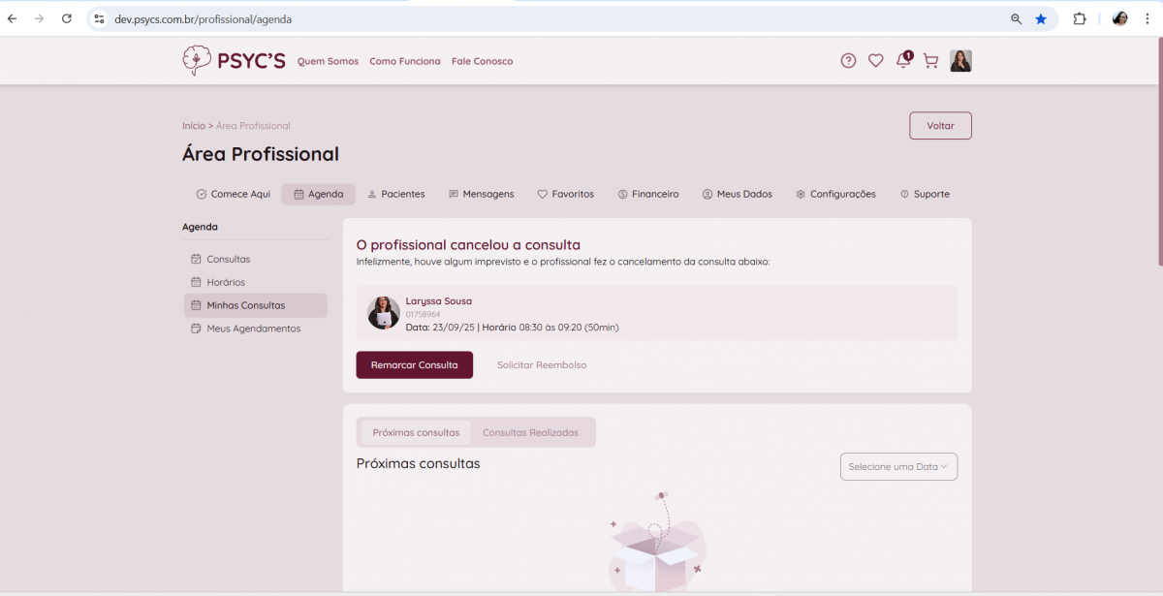
Task: Open favorites heart icon in header
Action: click(875, 61)
